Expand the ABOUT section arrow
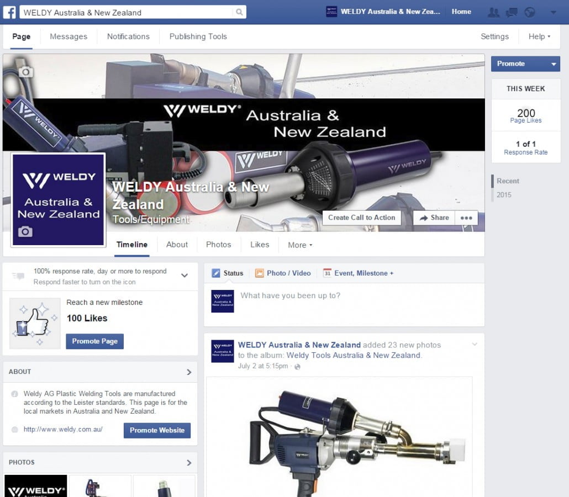 [189, 372]
